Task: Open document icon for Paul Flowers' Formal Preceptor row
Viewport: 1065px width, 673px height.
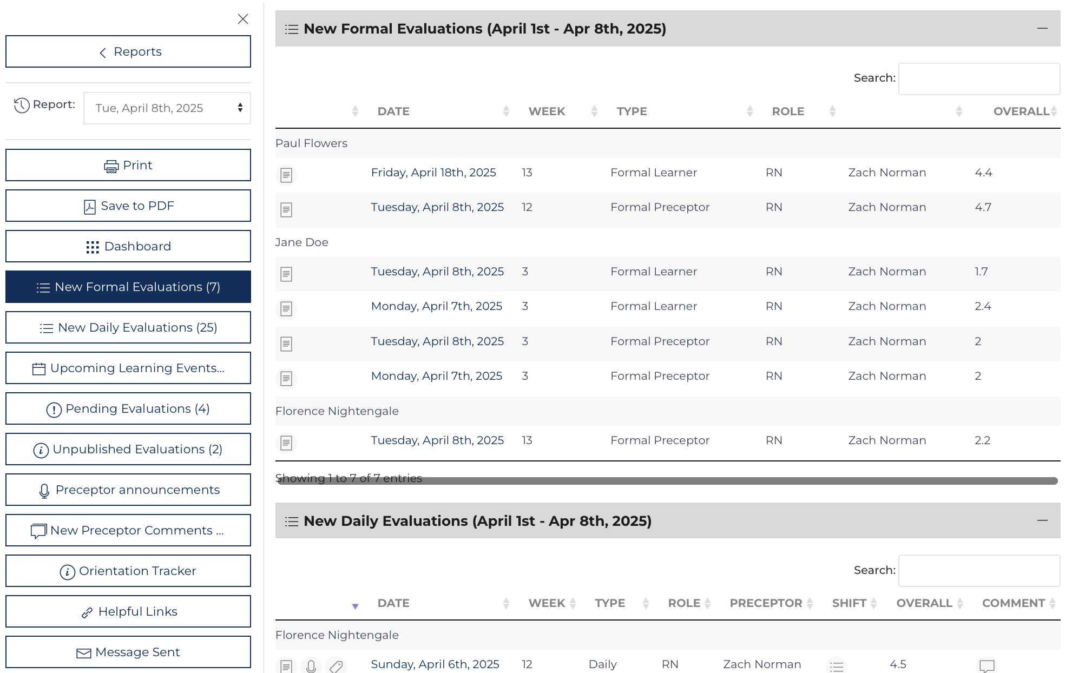Action: click(x=286, y=209)
